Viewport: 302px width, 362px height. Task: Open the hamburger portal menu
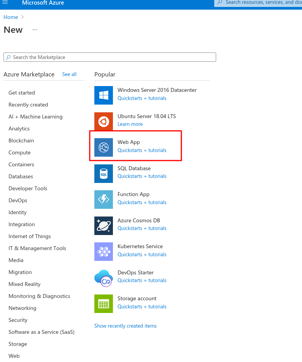(x=5, y=2)
